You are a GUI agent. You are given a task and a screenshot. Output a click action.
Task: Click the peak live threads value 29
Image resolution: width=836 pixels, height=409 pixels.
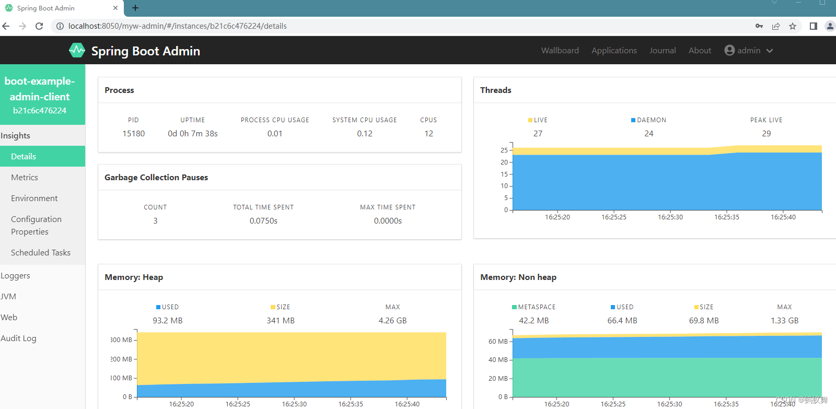(767, 134)
